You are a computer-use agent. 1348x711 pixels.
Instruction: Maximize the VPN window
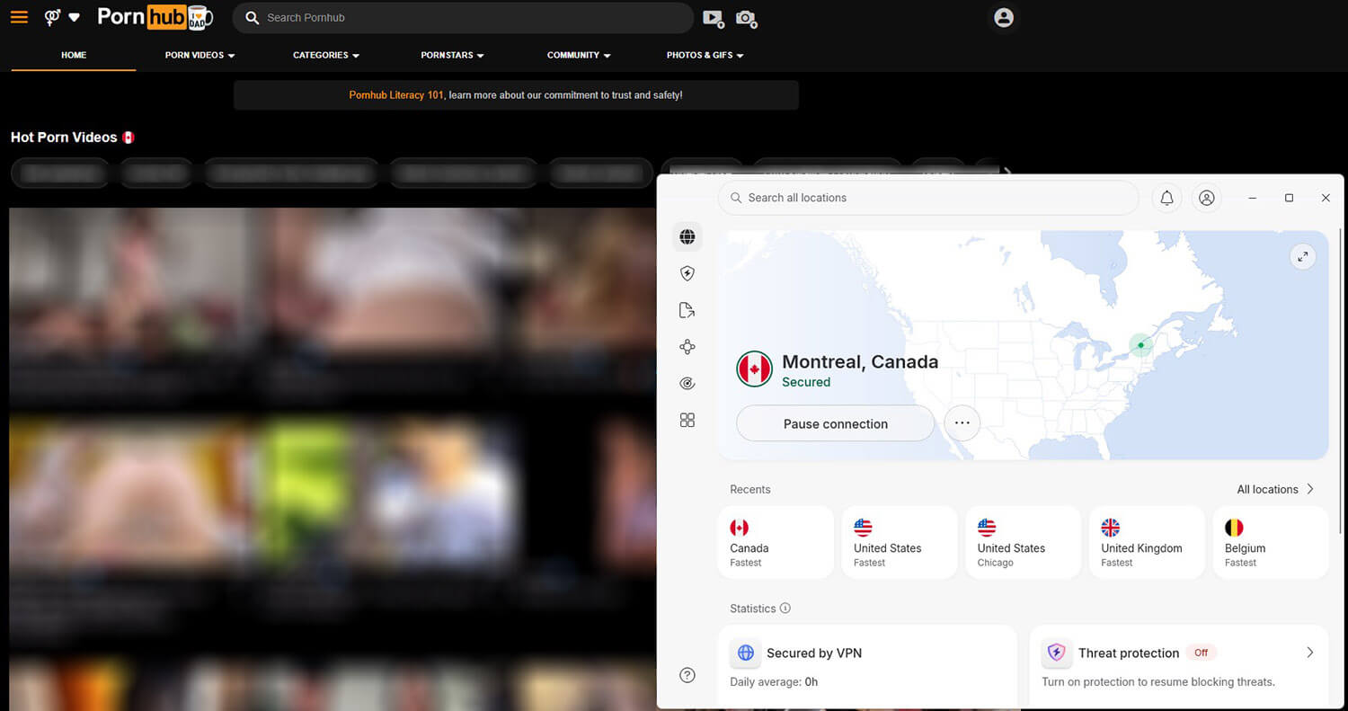pos(1289,198)
